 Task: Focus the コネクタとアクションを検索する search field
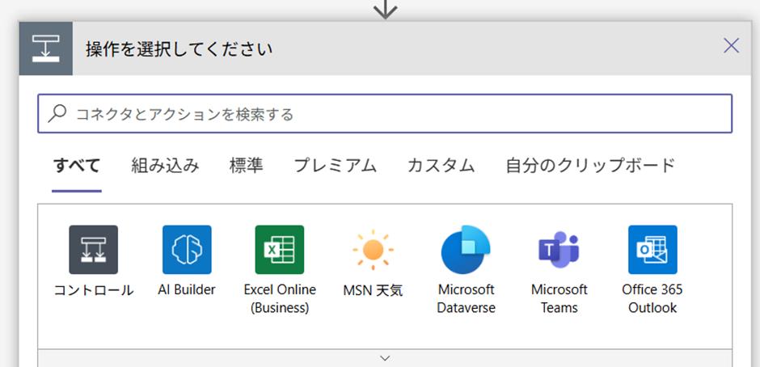[x=385, y=114]
